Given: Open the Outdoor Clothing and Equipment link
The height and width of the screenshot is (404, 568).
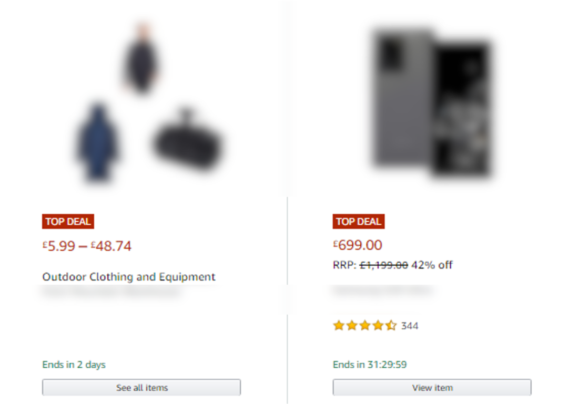Looking at the screenshot, I should point(129,277).
